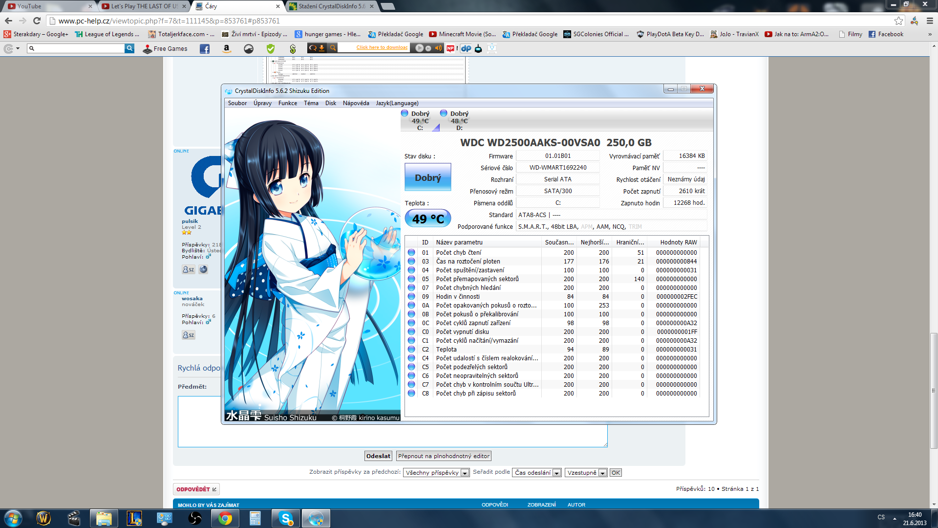Open wosaka's user profile link
The height and width of the screenshot is (528, 938).
pos(192,299)
